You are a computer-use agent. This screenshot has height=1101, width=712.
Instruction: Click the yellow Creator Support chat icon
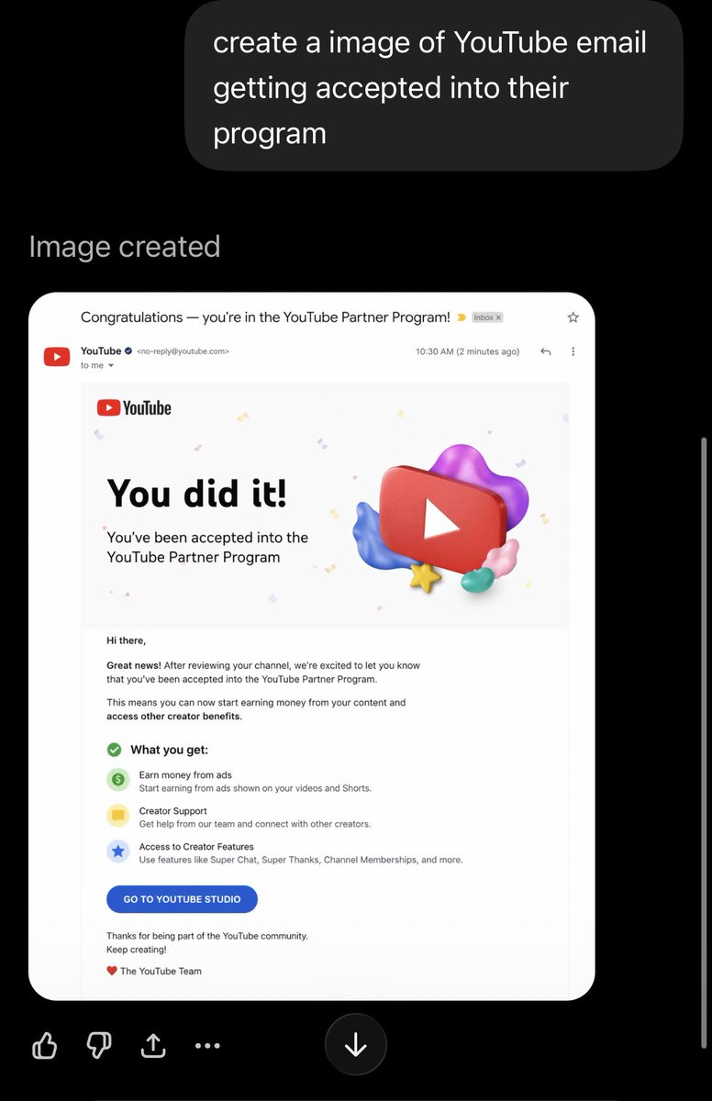point(117,816)
